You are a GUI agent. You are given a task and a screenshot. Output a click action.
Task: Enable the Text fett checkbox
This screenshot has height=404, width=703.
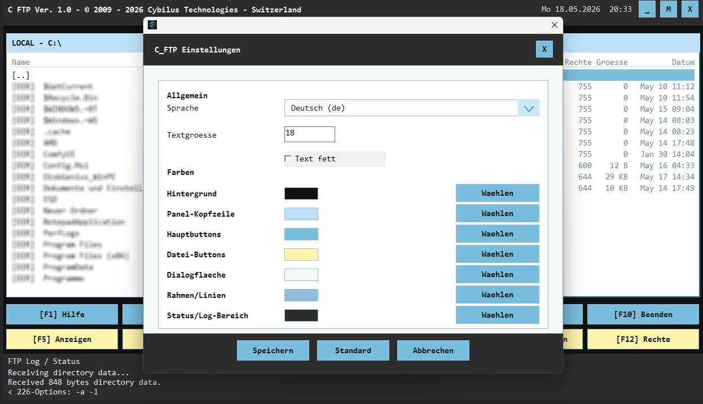pyautogui.click(x=288, y=159)
